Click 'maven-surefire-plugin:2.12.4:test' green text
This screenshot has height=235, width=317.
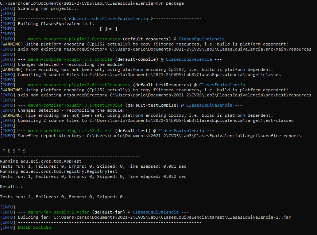click(x=70, y=131)
